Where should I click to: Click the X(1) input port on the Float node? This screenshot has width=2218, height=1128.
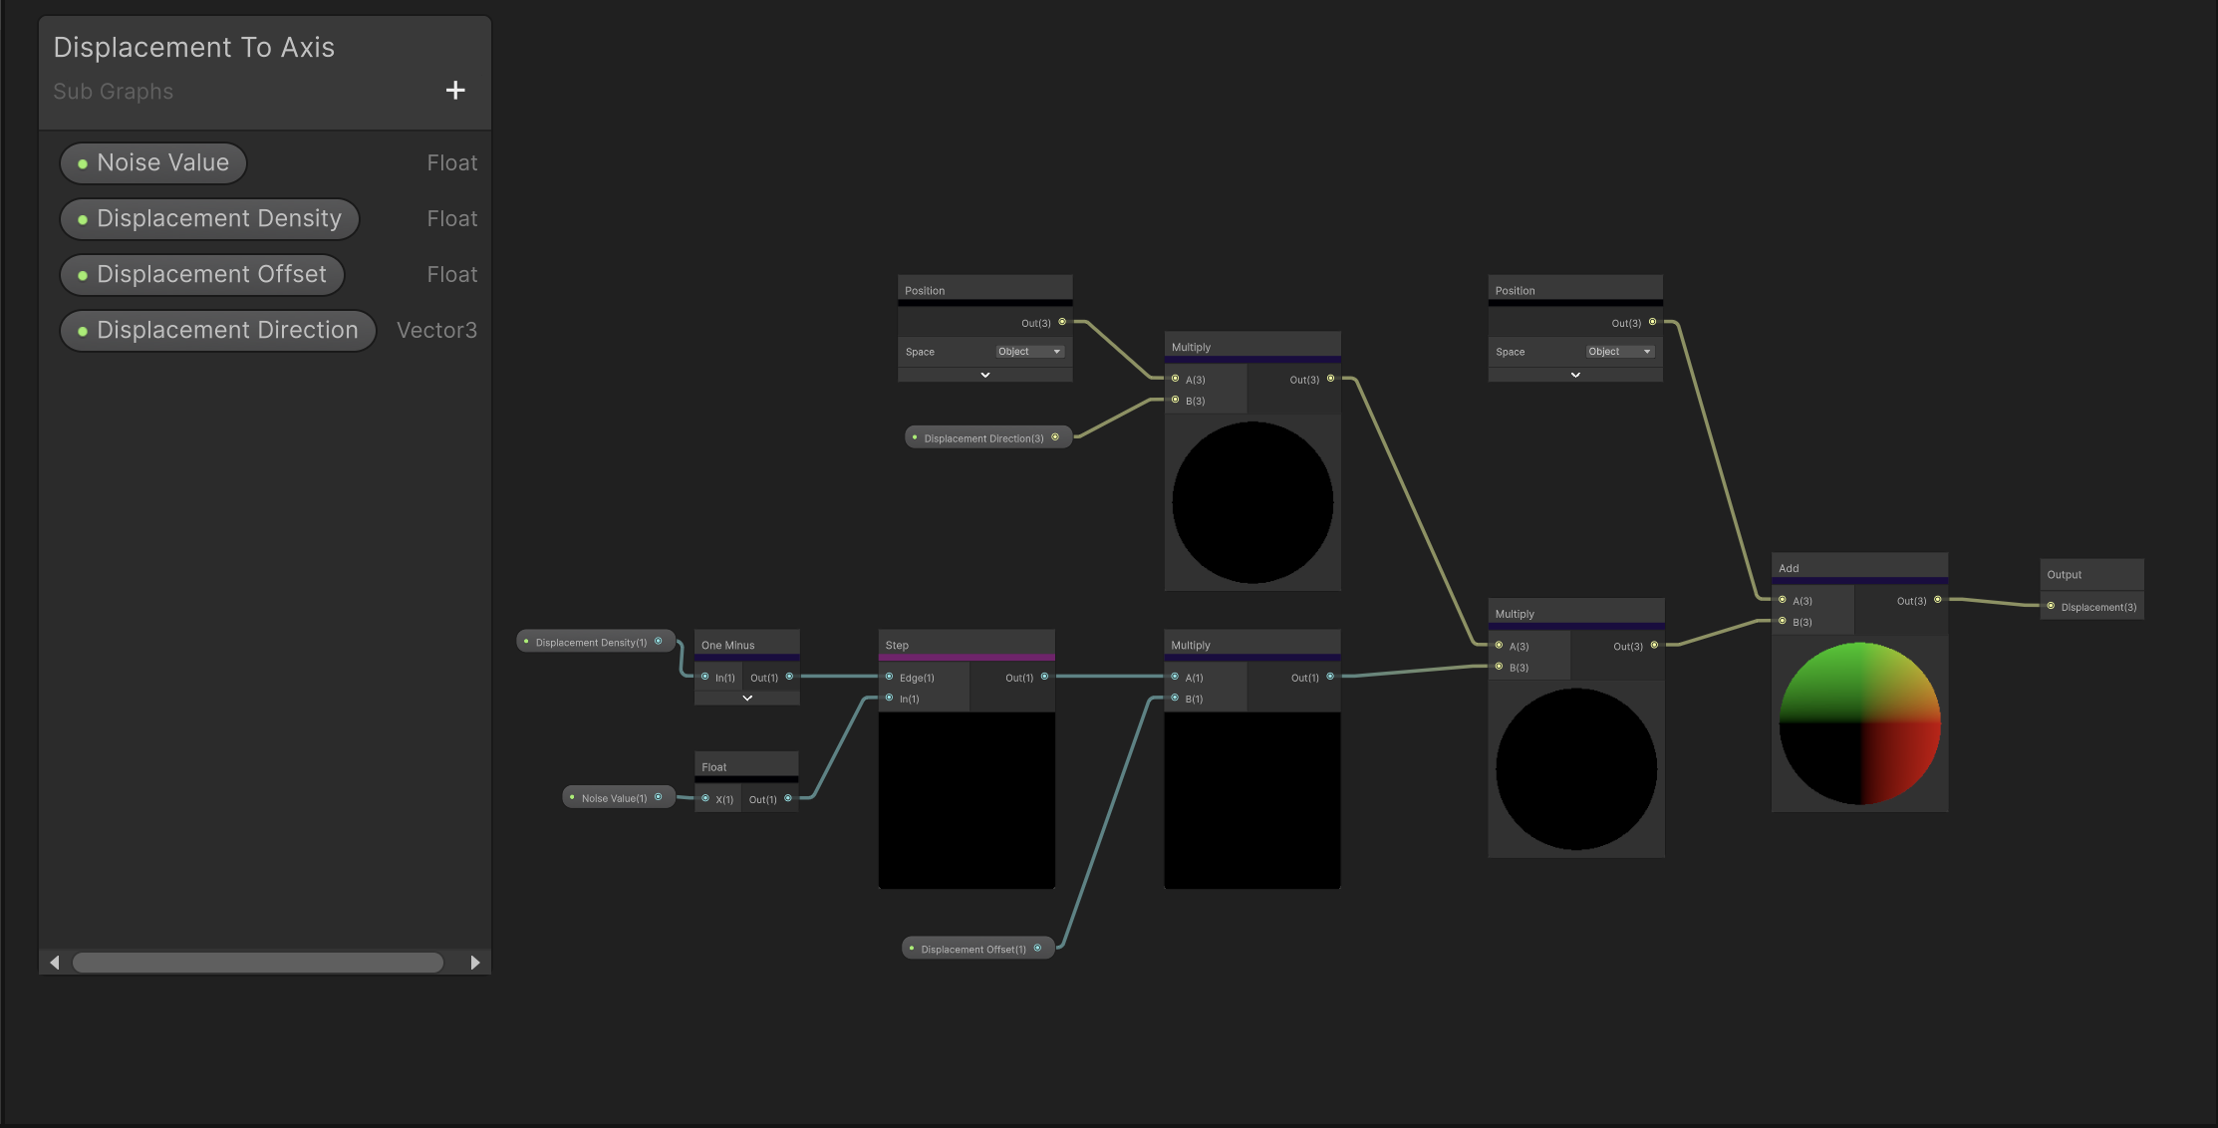pyautogui.click(x=705, y=798)
